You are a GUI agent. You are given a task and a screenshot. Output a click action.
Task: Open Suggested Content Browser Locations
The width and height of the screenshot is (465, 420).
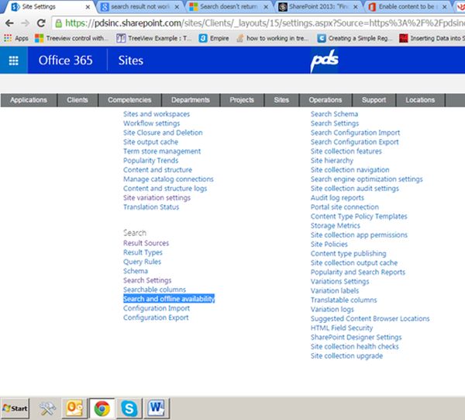pyautogui.click(x=370, y=319)
